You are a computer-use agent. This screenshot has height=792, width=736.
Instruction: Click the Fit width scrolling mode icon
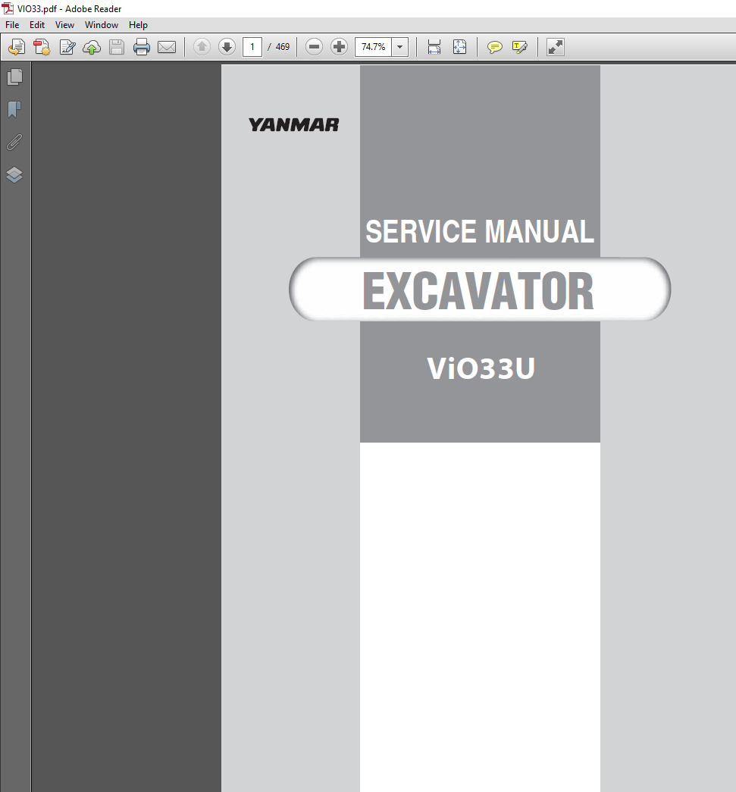pyautogui.click(x=434, y=47)
